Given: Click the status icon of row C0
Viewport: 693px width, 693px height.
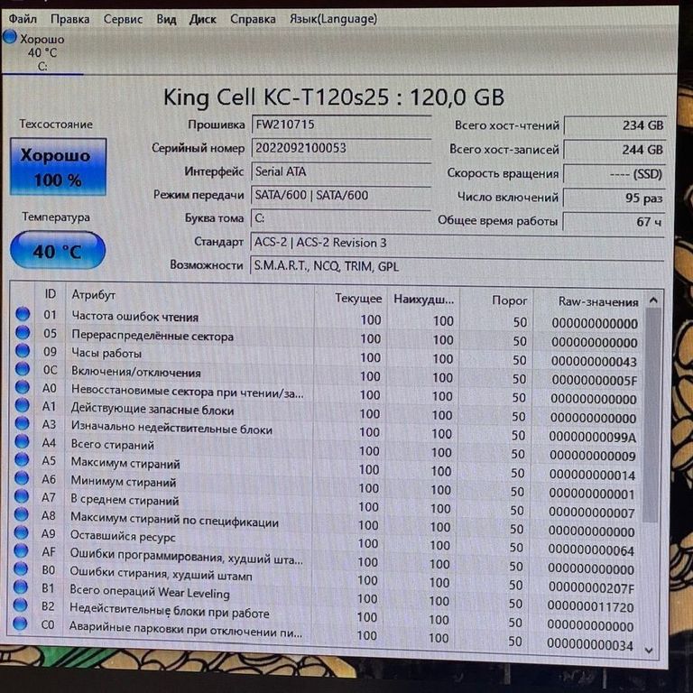Looking at the screenshot, I should tap(21, 624).
